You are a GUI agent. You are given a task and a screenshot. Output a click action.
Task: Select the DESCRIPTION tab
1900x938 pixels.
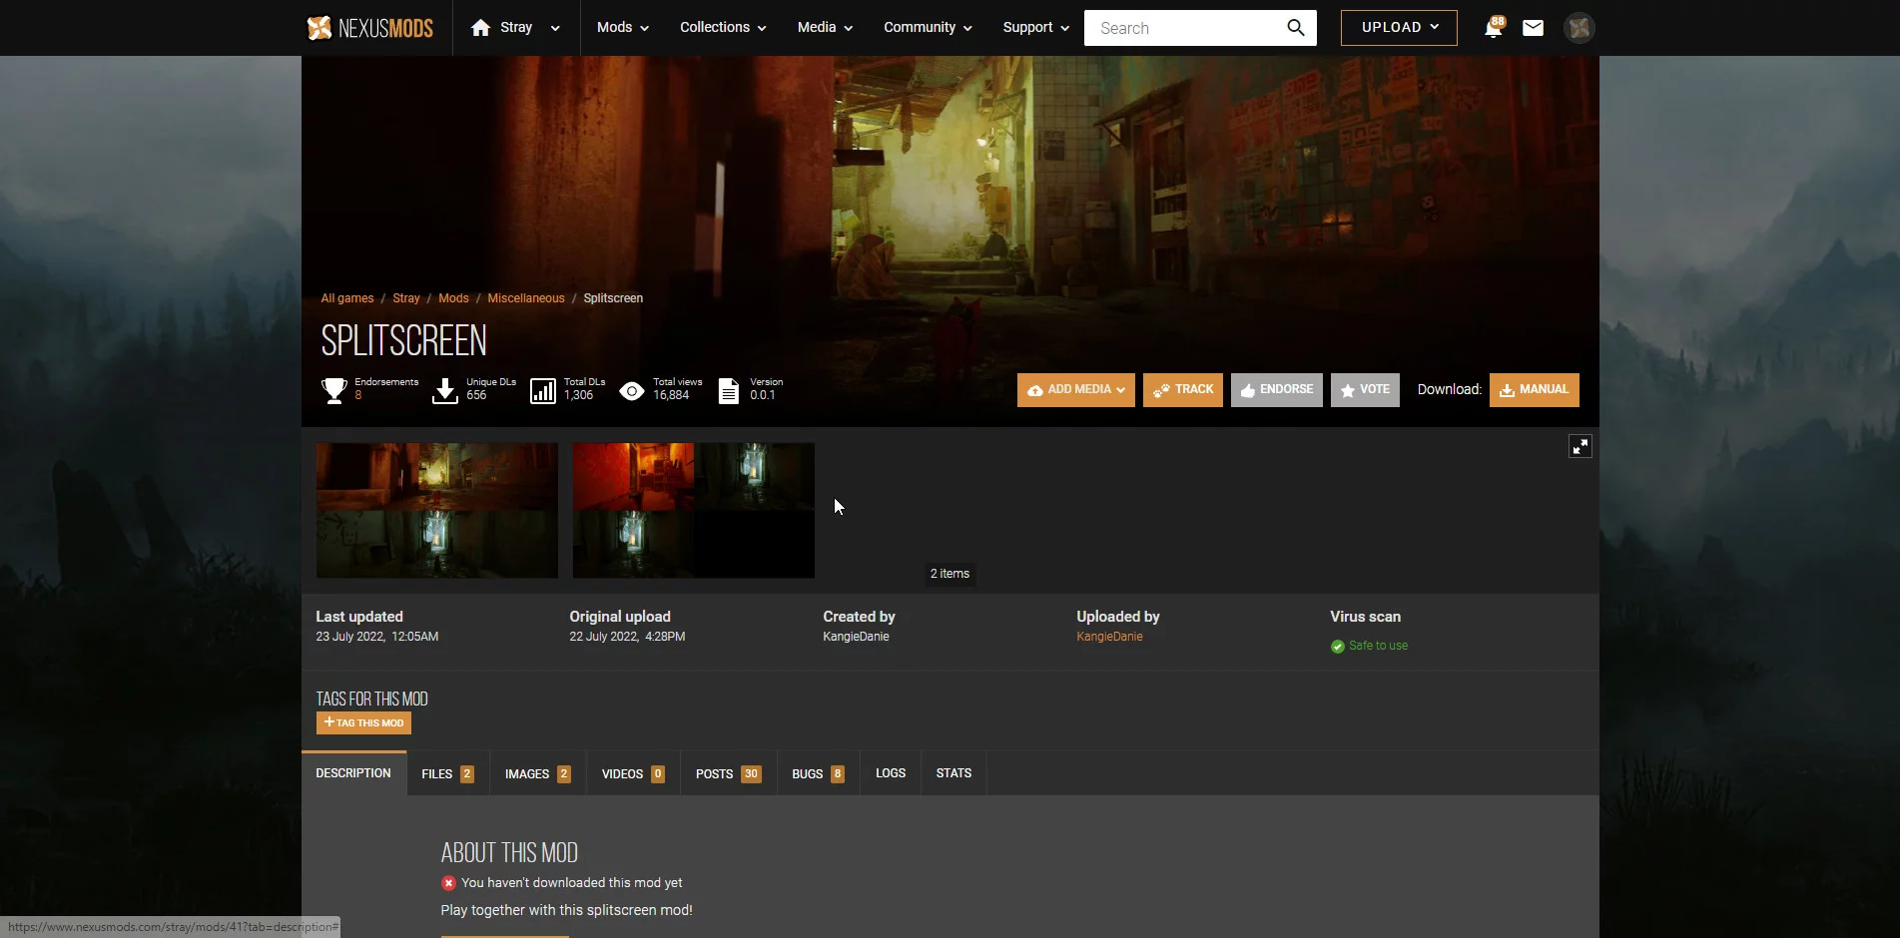pyautogui.click(x=353, y=773)
